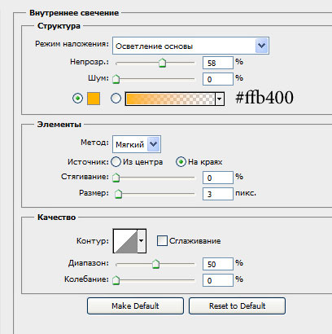Open the Метод technique dropdown
332x334 pixels.
click(x=137, y=144)
